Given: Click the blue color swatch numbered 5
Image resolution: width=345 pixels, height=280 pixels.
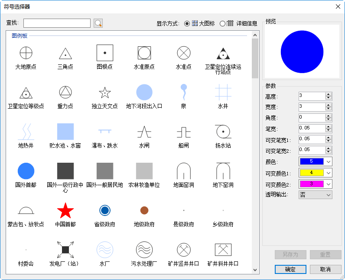Looking at the screenshot, I should click(x=312, y=161).
